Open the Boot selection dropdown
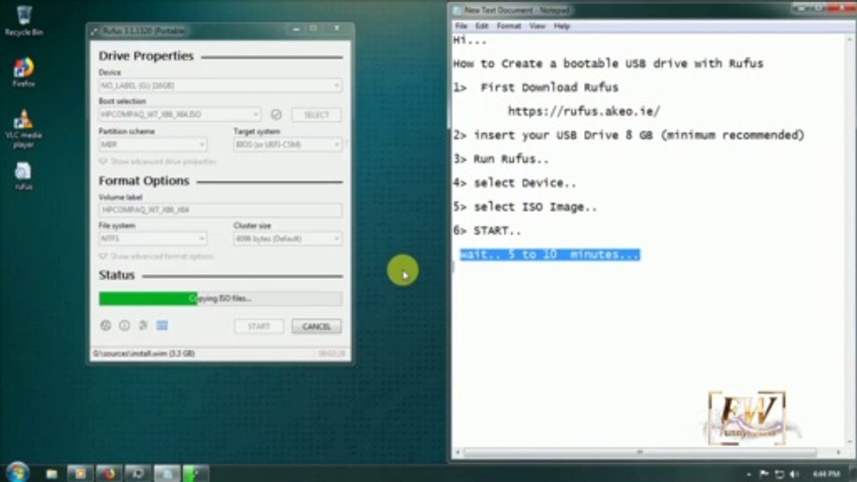The height and width of the screenshot is (482, 857). [x=180, y=114]
